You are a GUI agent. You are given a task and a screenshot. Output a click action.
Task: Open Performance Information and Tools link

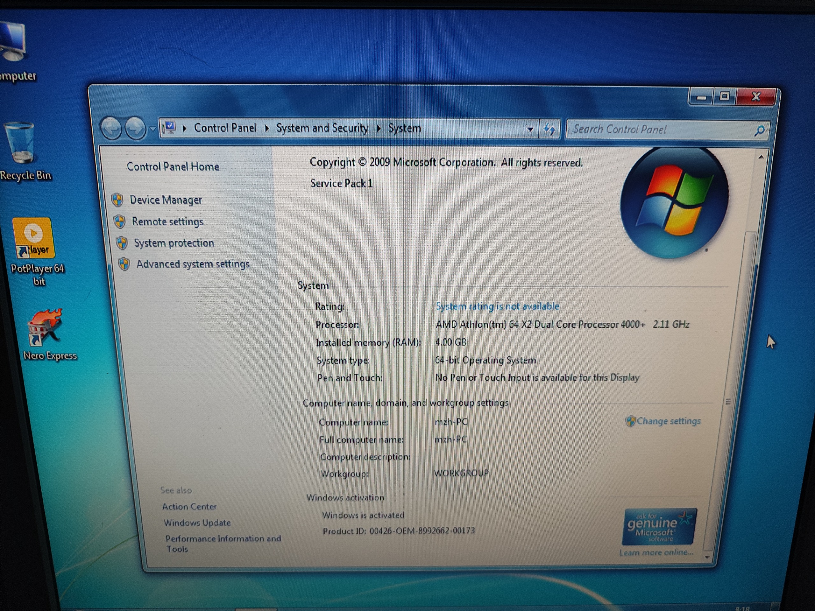[223, 544]
